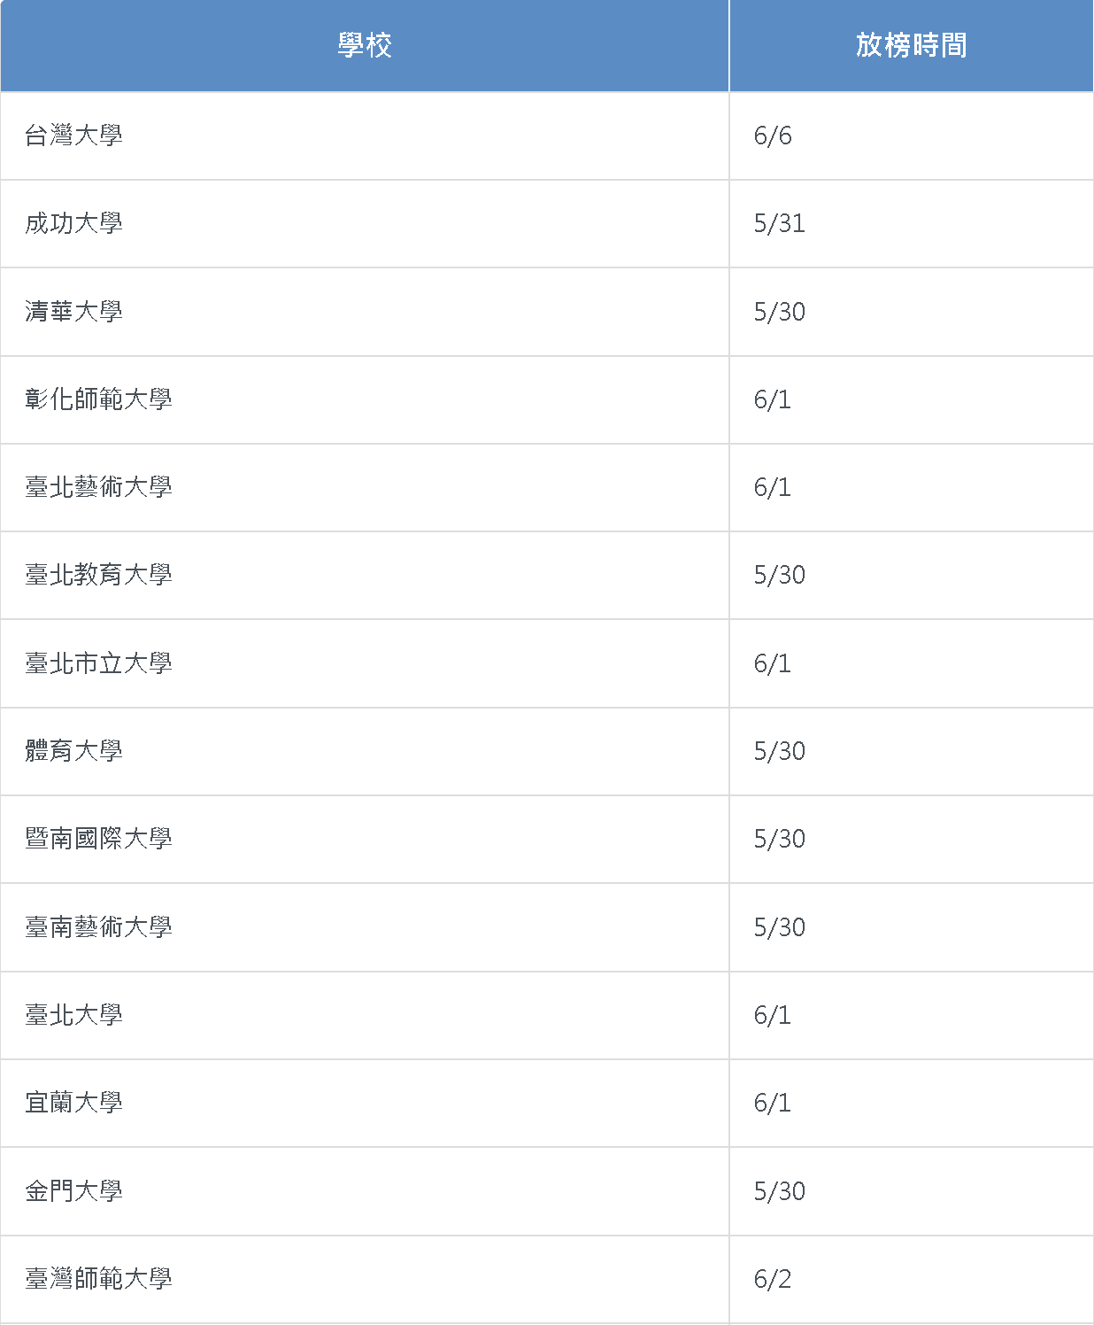The width and height of the screenshot is (1094, 1325).
Task: Click on 清華大學 school name
Action: tap(74, 312)
